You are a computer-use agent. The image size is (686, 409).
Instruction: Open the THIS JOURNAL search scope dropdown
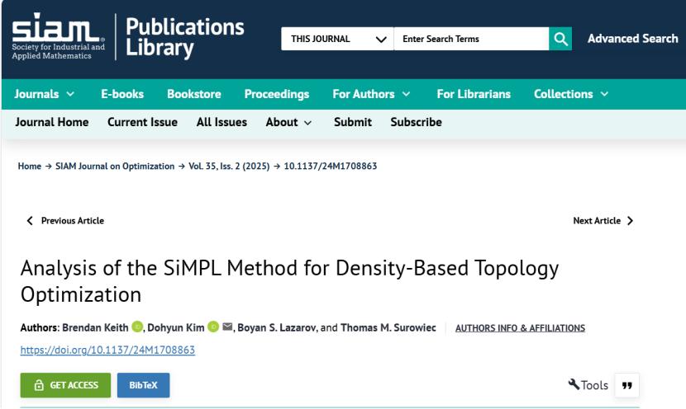[336, 39]
